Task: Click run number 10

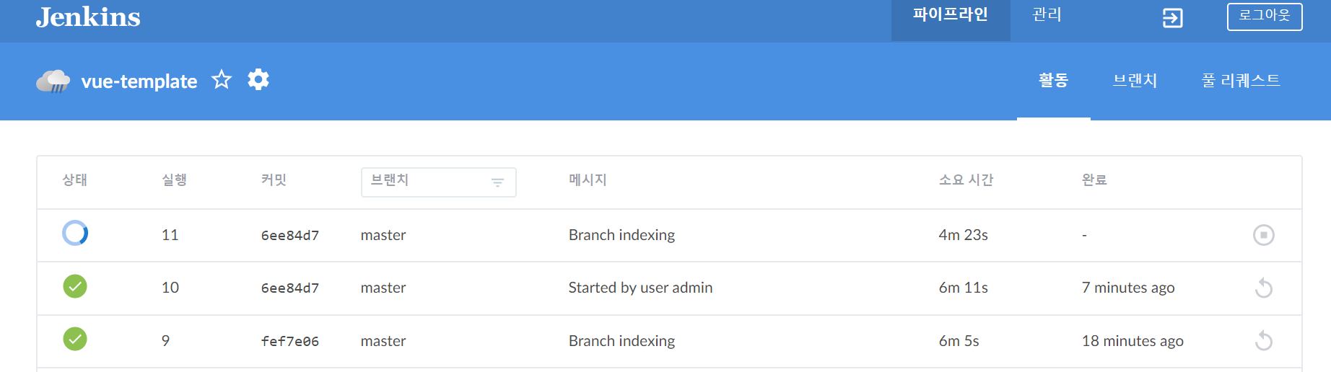Action: coord(170,288)
